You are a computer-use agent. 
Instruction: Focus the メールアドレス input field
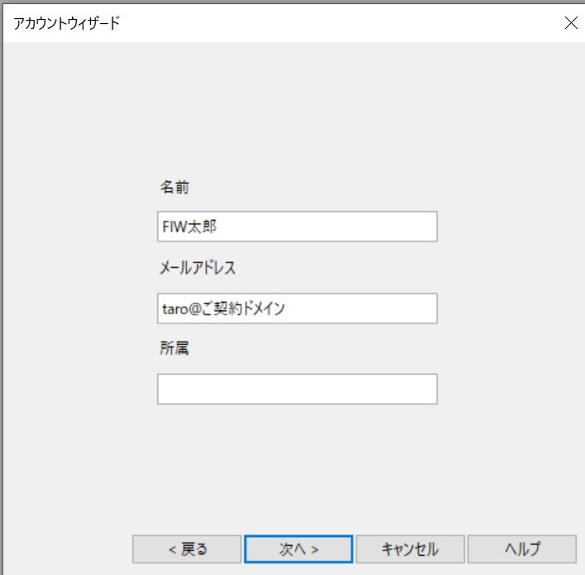tap(297, 309)
